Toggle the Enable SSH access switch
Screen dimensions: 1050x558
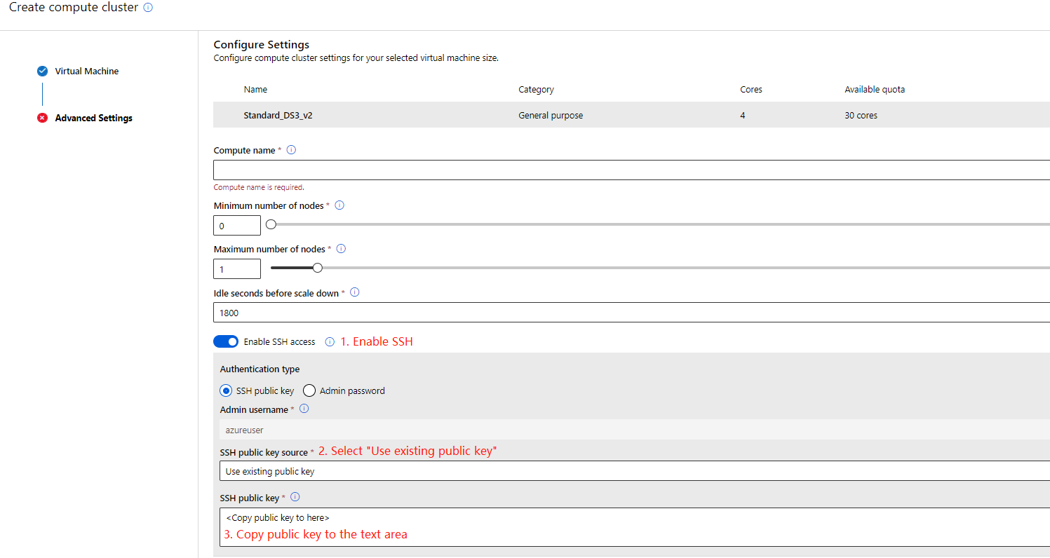[226, 341]
